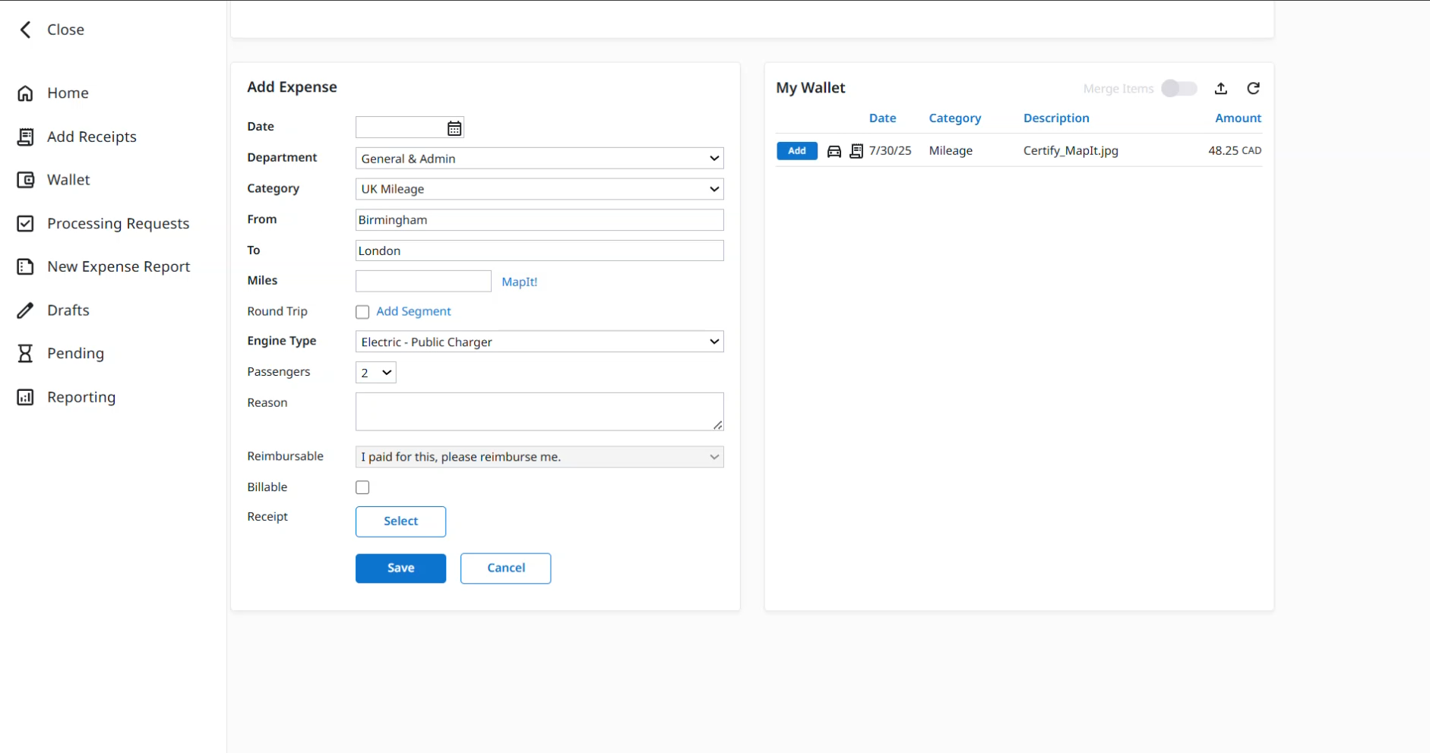
Task: Check the Round Trip checkbox
Action: [362, 312]
